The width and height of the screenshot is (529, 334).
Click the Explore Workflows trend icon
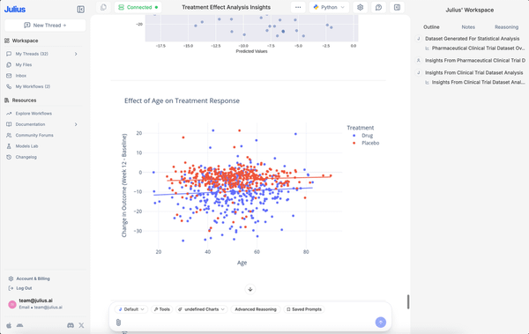(x=9, y=114)
